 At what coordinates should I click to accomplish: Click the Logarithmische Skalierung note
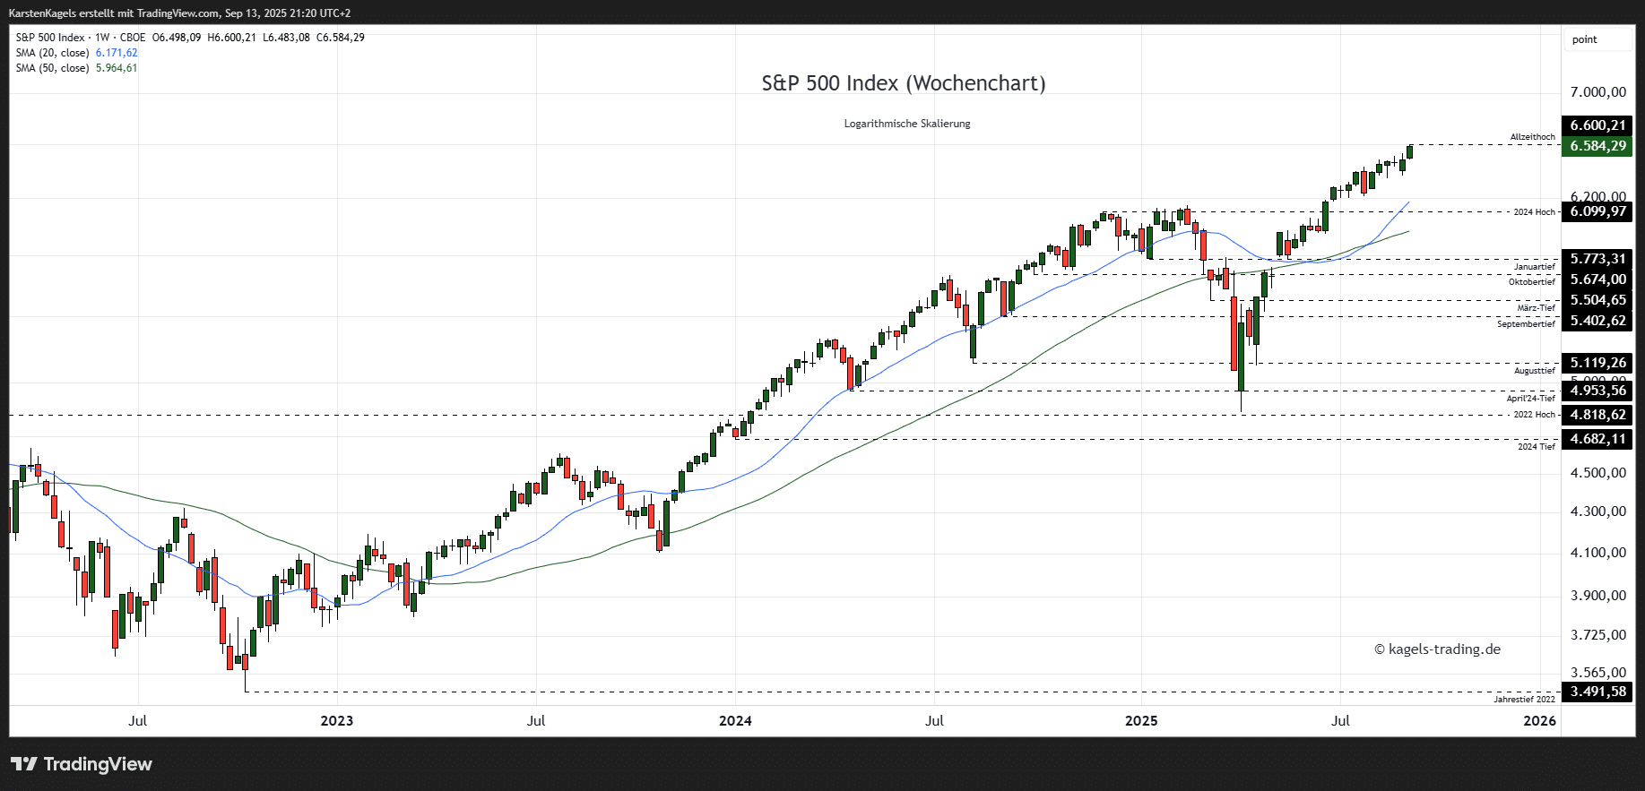tap(907, 124)
